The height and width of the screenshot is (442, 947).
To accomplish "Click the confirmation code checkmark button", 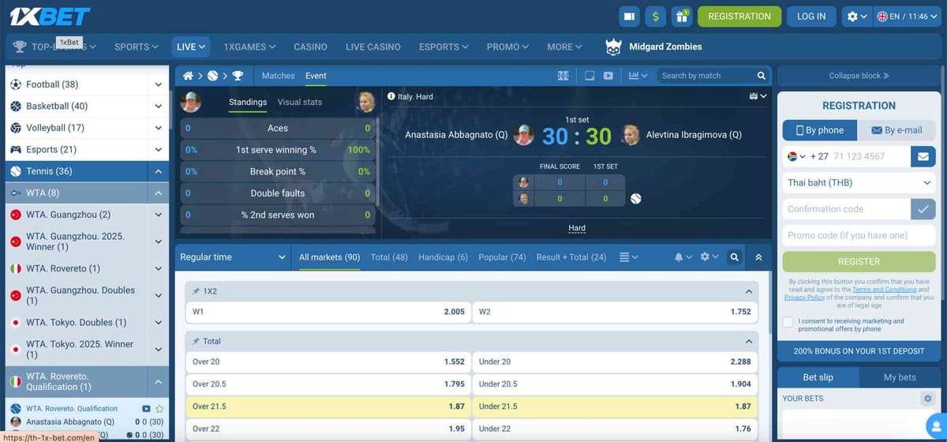I will [x=923, y=208].
